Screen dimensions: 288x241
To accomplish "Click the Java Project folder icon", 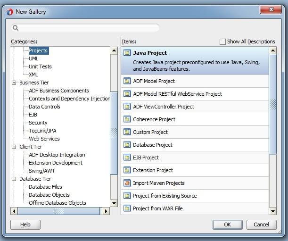I will [127, 53].
